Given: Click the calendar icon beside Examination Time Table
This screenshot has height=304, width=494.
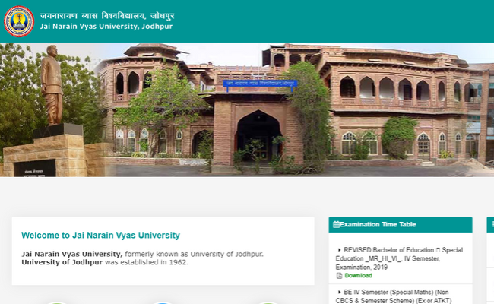Looking at the screenshot, I should pyautogui.click(x=336, y=224).
